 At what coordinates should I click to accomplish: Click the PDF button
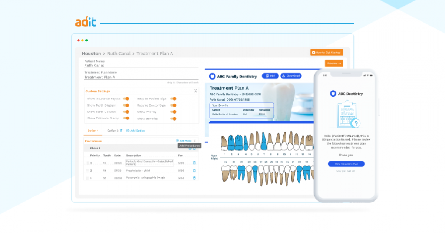pyautogui.click(x=271, y=76)
